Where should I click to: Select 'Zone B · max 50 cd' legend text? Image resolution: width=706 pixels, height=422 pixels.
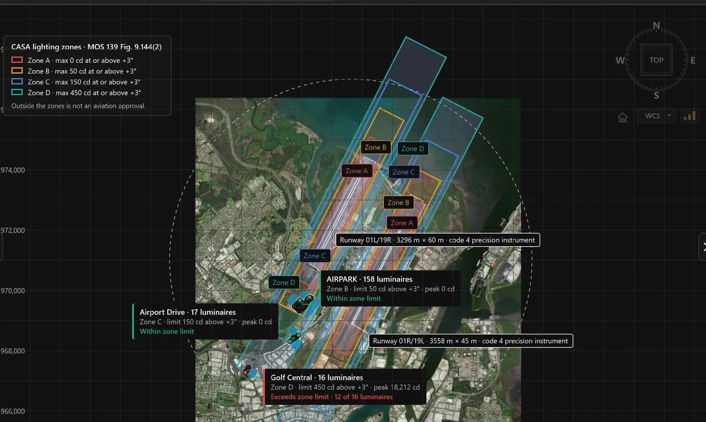(82, 71)
